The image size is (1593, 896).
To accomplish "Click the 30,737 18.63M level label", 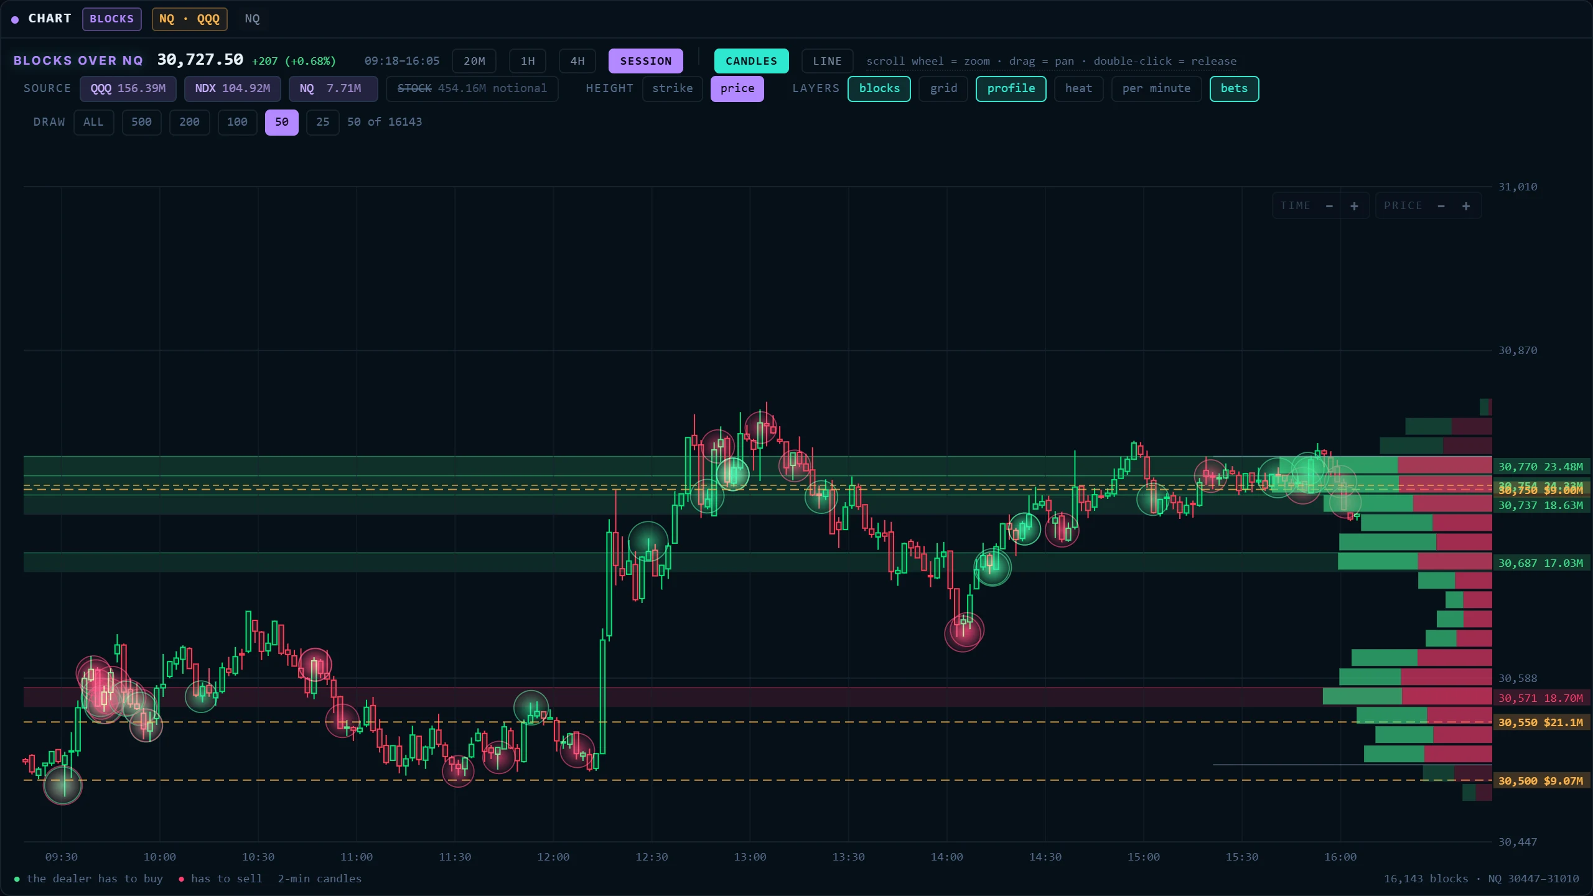I will (1541, 505).
